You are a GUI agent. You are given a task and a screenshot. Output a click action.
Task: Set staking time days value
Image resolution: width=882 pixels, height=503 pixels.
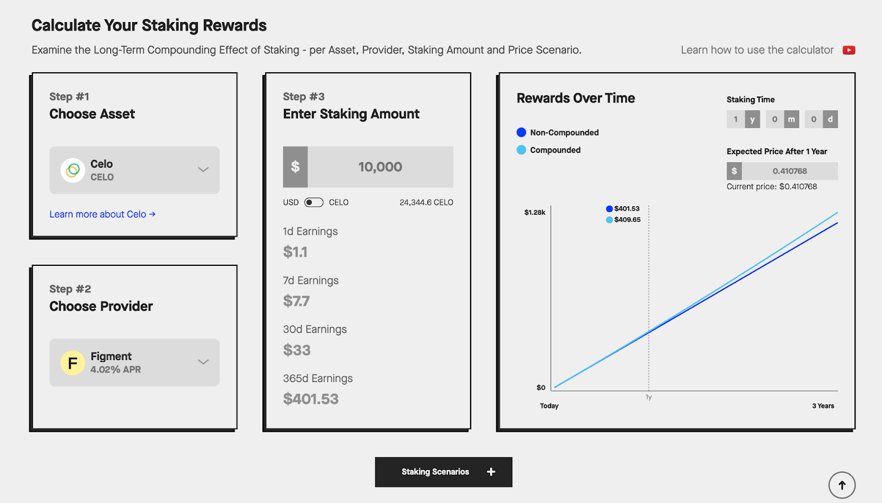[x=814, y=119]
